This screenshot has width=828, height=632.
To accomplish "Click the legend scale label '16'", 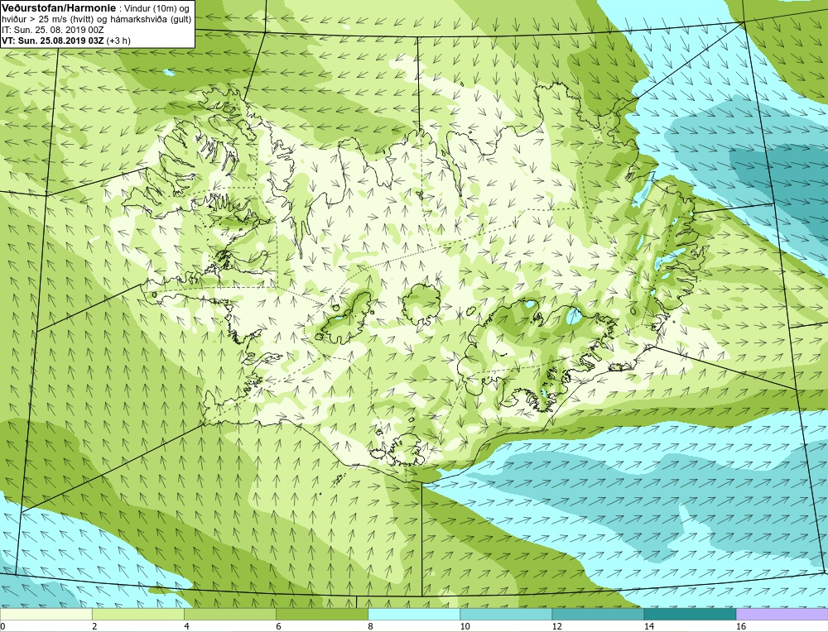I will pyautogui.click(x=740, y=626).
